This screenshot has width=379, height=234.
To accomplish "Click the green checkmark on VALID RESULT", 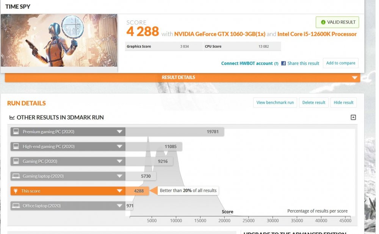I will (323, 22).
